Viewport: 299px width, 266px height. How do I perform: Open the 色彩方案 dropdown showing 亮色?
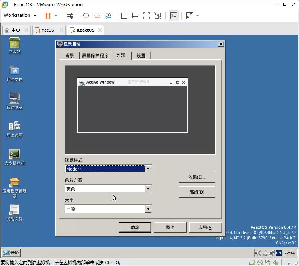point(148,189)
